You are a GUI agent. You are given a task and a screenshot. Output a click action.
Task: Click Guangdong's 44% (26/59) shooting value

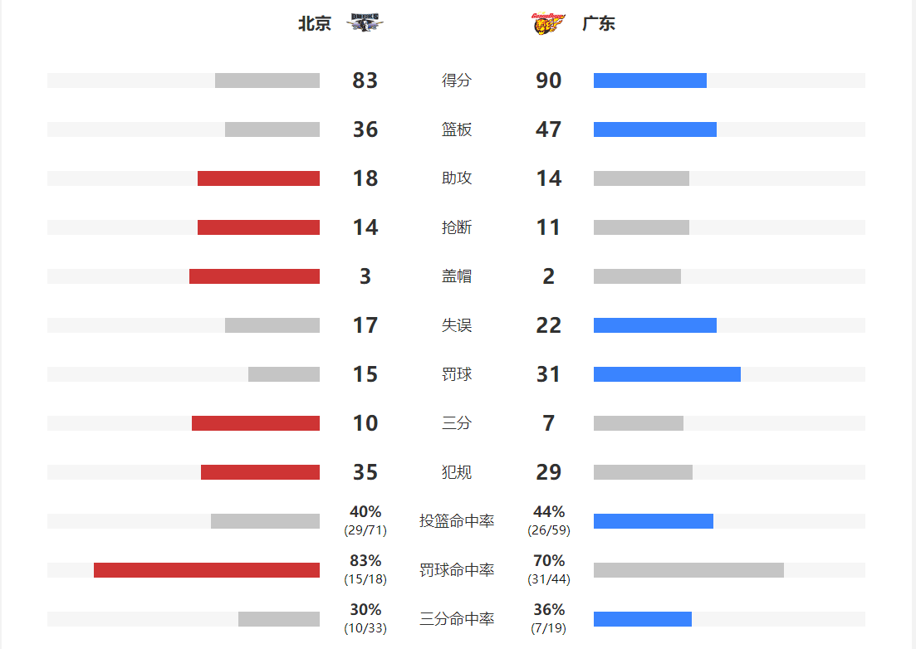(549, 520)
